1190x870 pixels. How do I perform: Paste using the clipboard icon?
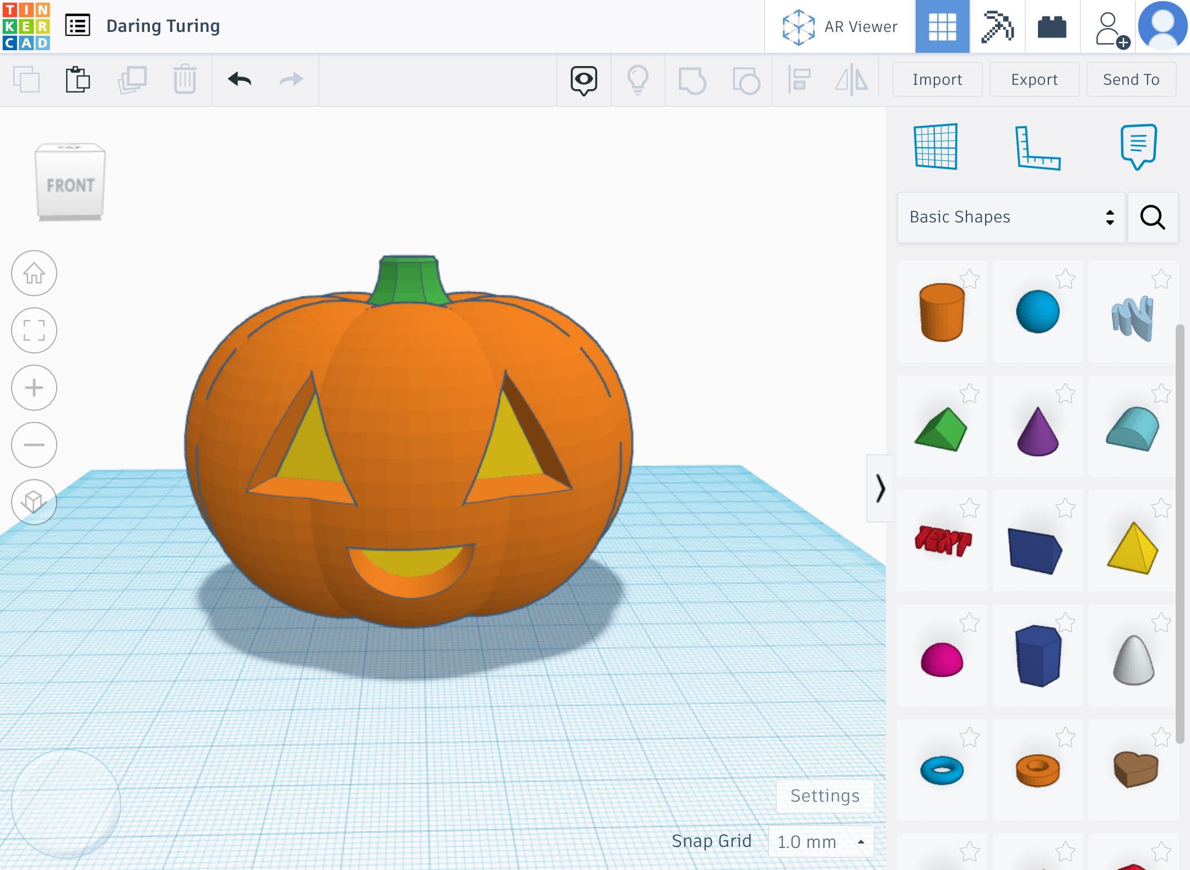78,80
